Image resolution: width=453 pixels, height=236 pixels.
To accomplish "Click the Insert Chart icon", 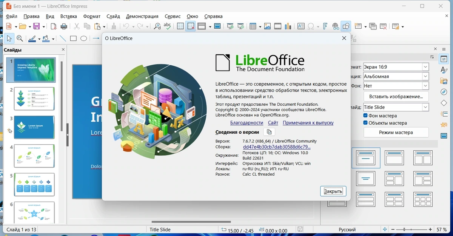I will 288,26.
